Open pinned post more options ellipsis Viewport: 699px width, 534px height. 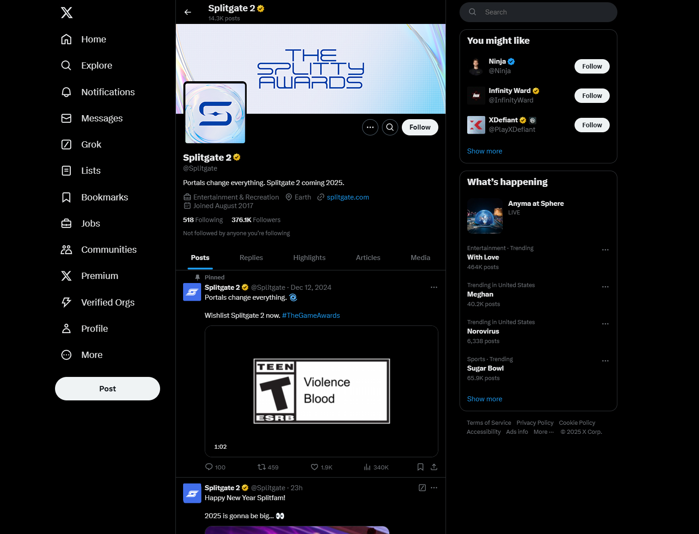click(x=434, y=288)
